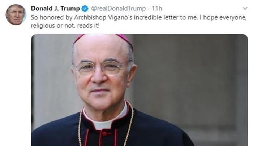The width and height of the screenshot is (253, 146).
Task: Click the display name Donald J. Trump
Action: [x=55, y=8]
